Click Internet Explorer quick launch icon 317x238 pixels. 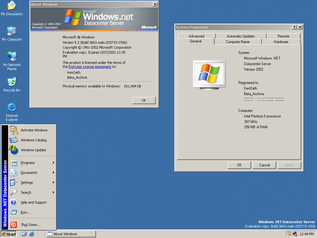click(31, 234)
